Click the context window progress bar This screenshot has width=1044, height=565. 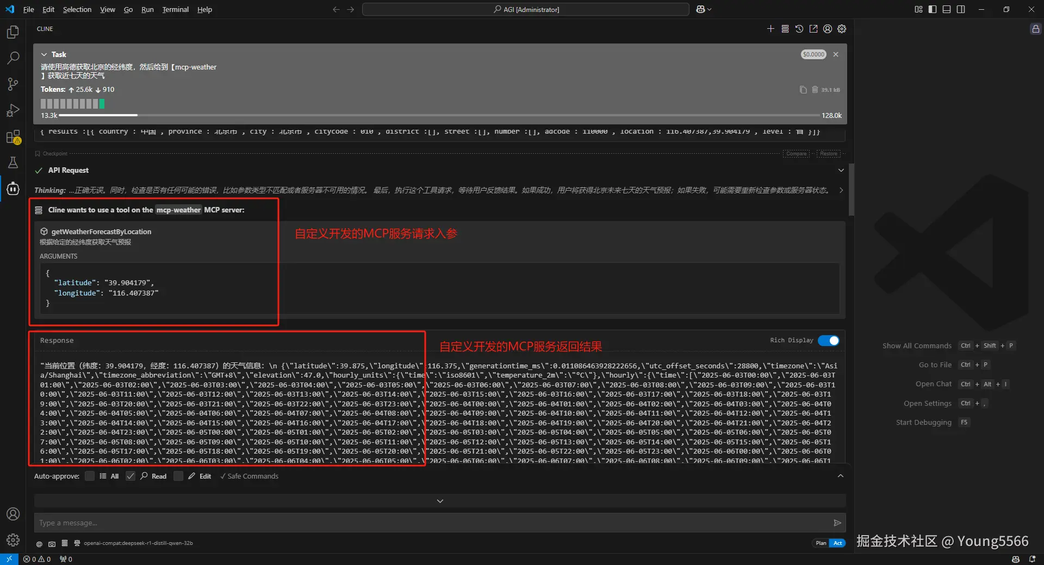[x=439, y=115]
